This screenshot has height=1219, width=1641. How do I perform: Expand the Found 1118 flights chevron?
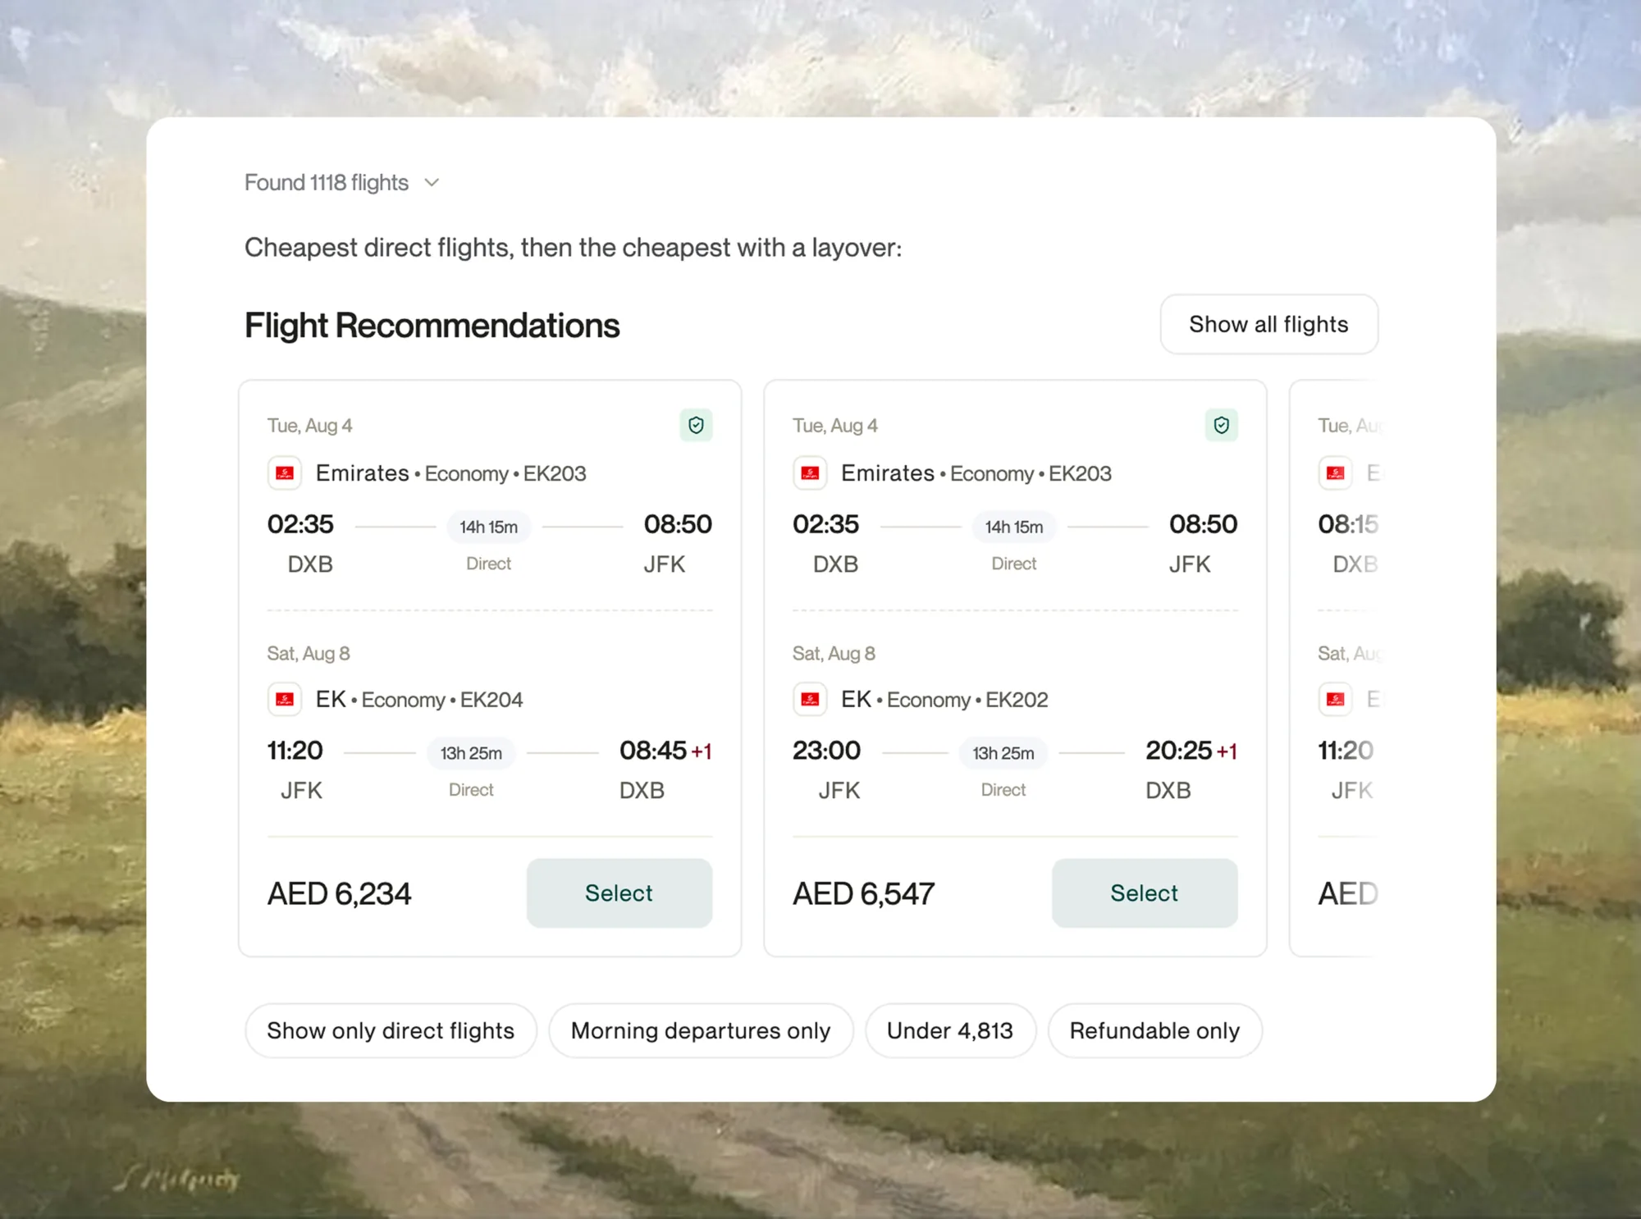432,183
